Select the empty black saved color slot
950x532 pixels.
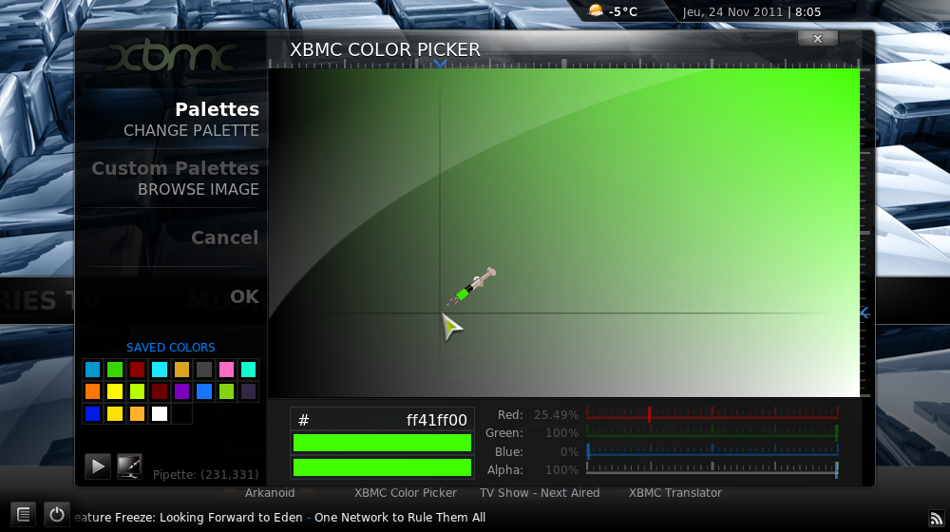pyautogui.click(x=181, y=414)
